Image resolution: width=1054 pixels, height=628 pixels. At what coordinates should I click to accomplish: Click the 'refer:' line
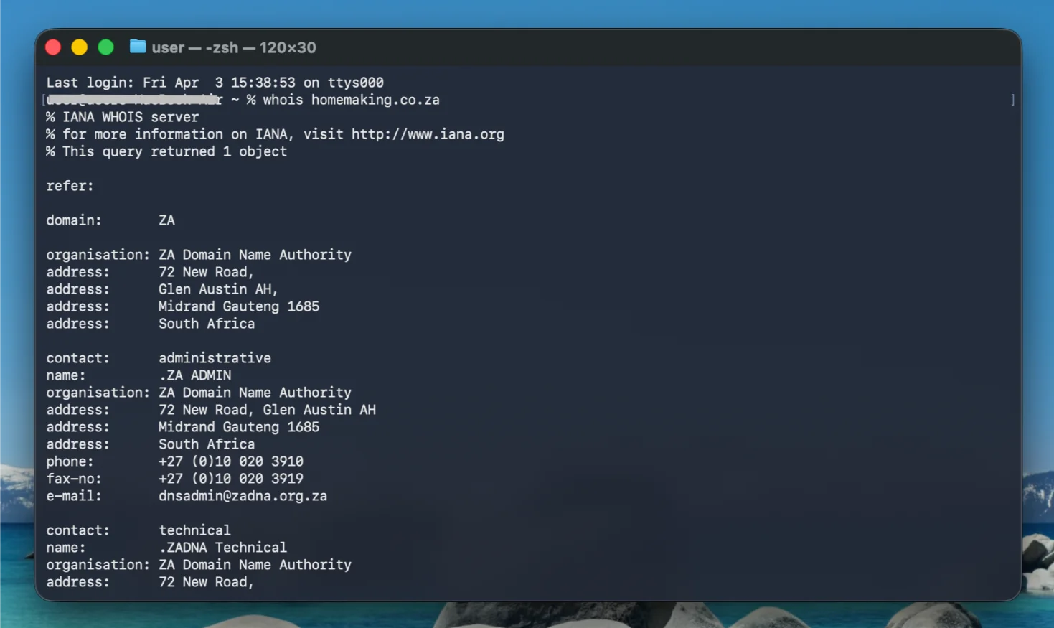[70, 186]
